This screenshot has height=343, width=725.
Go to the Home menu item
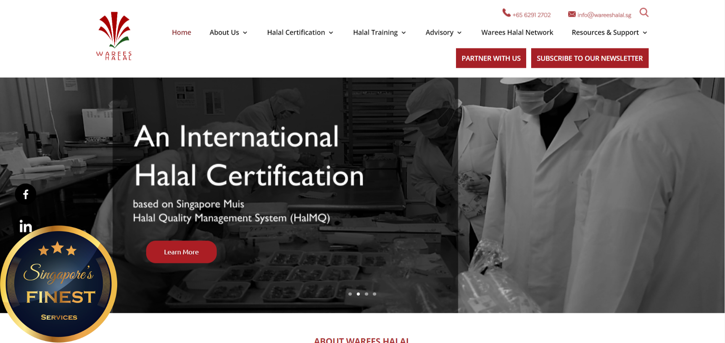point(181,32)
